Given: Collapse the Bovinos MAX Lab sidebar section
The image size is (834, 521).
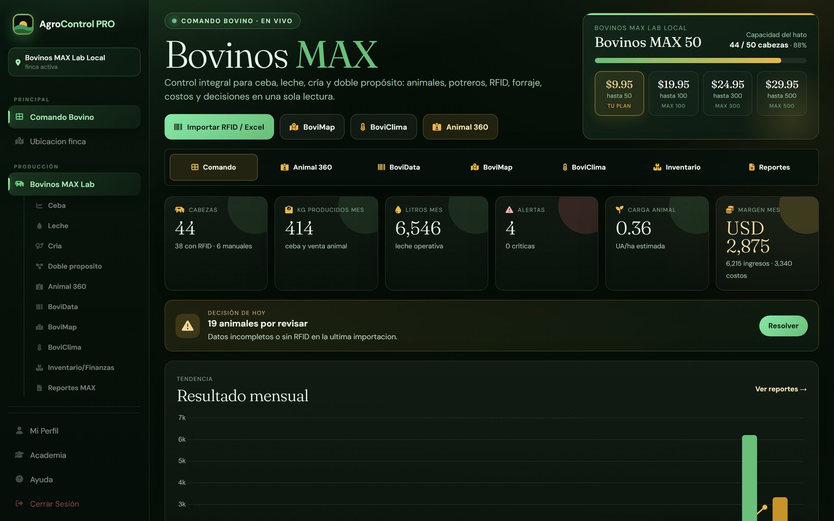Looking at the screenshot, I should [75, 184].
